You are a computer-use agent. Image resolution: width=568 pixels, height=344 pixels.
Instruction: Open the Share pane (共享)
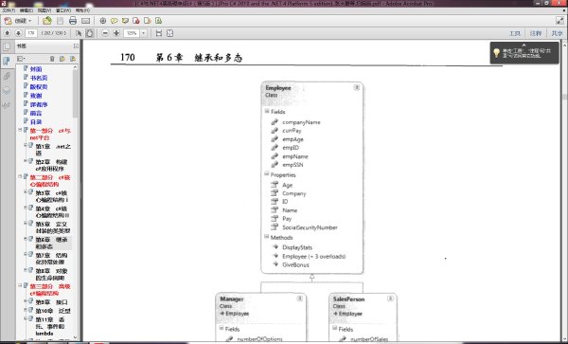click(557, 33)
